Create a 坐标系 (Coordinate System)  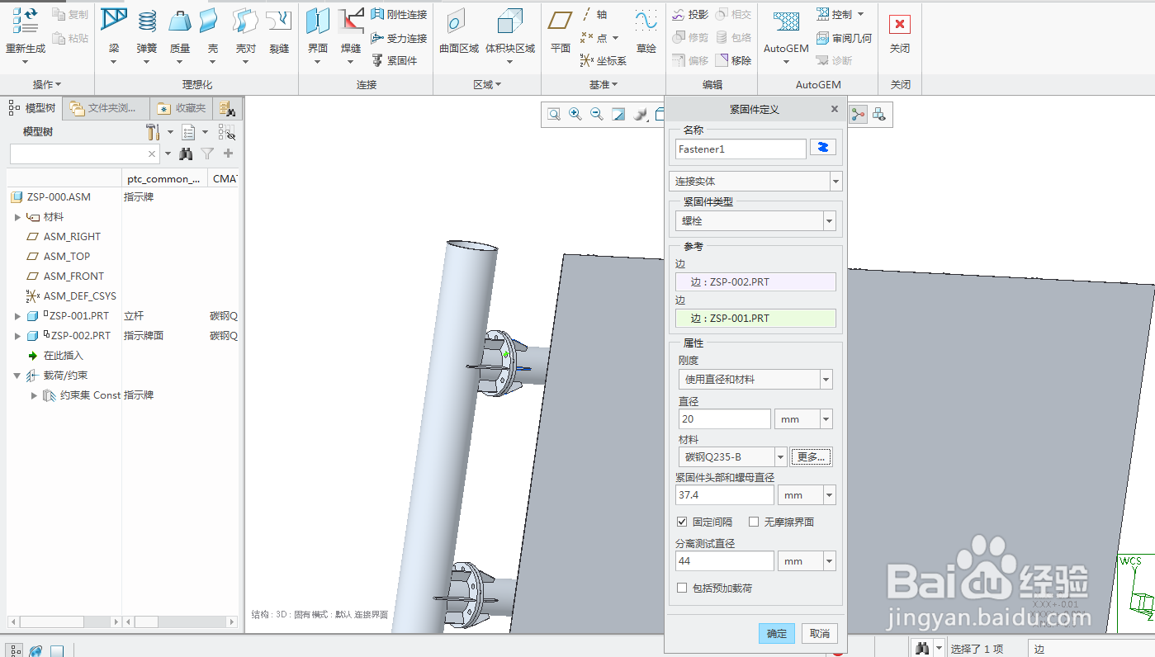(x=604, y=60)
